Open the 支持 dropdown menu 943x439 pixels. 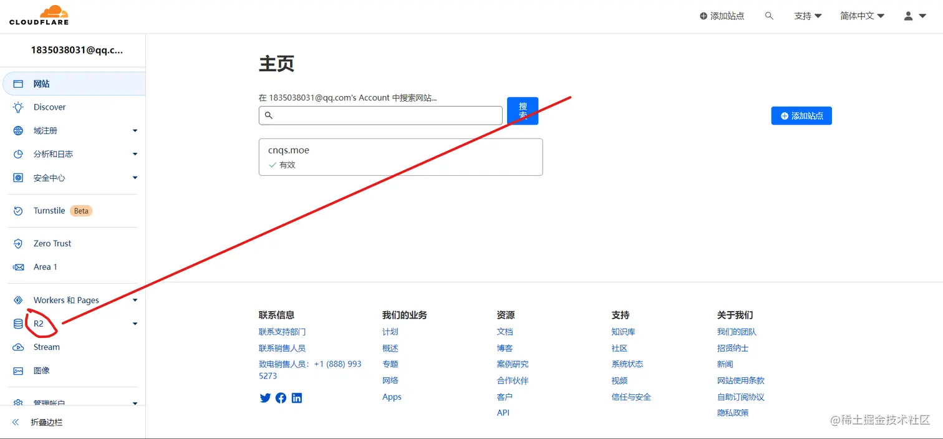[808, 16]
